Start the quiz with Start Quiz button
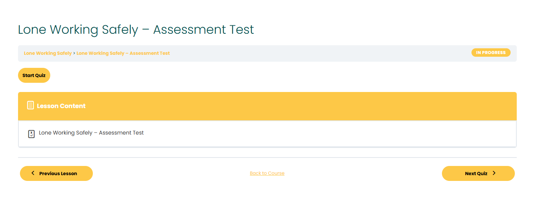539x197 pixels. pyautogui.click(x=34, y=76)
